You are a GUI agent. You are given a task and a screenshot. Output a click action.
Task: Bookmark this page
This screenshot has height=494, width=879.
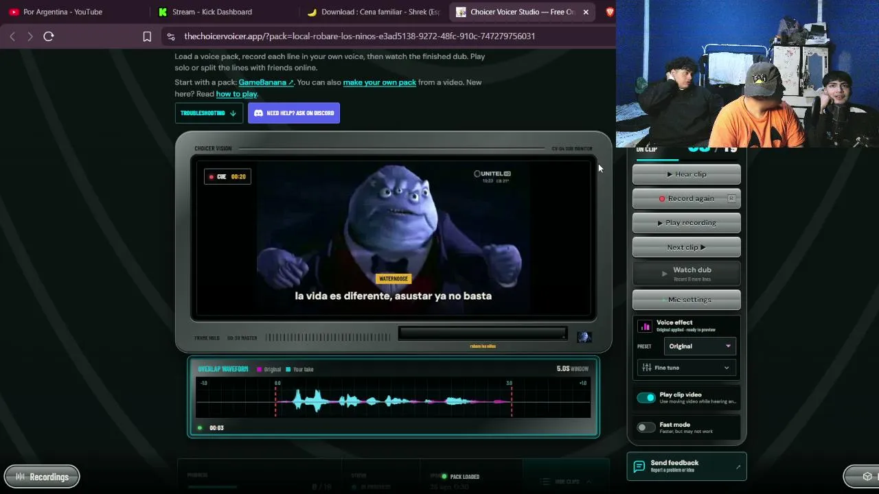tap(147, 36)
